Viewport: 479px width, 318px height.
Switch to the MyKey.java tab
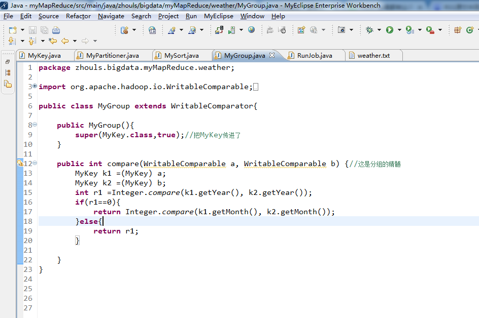[44, 56]
